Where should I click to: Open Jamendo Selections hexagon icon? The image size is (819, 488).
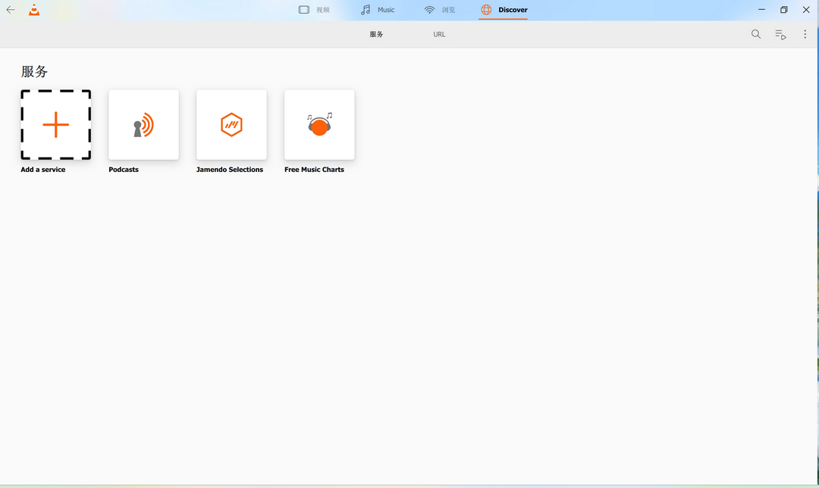pos(231,124)
